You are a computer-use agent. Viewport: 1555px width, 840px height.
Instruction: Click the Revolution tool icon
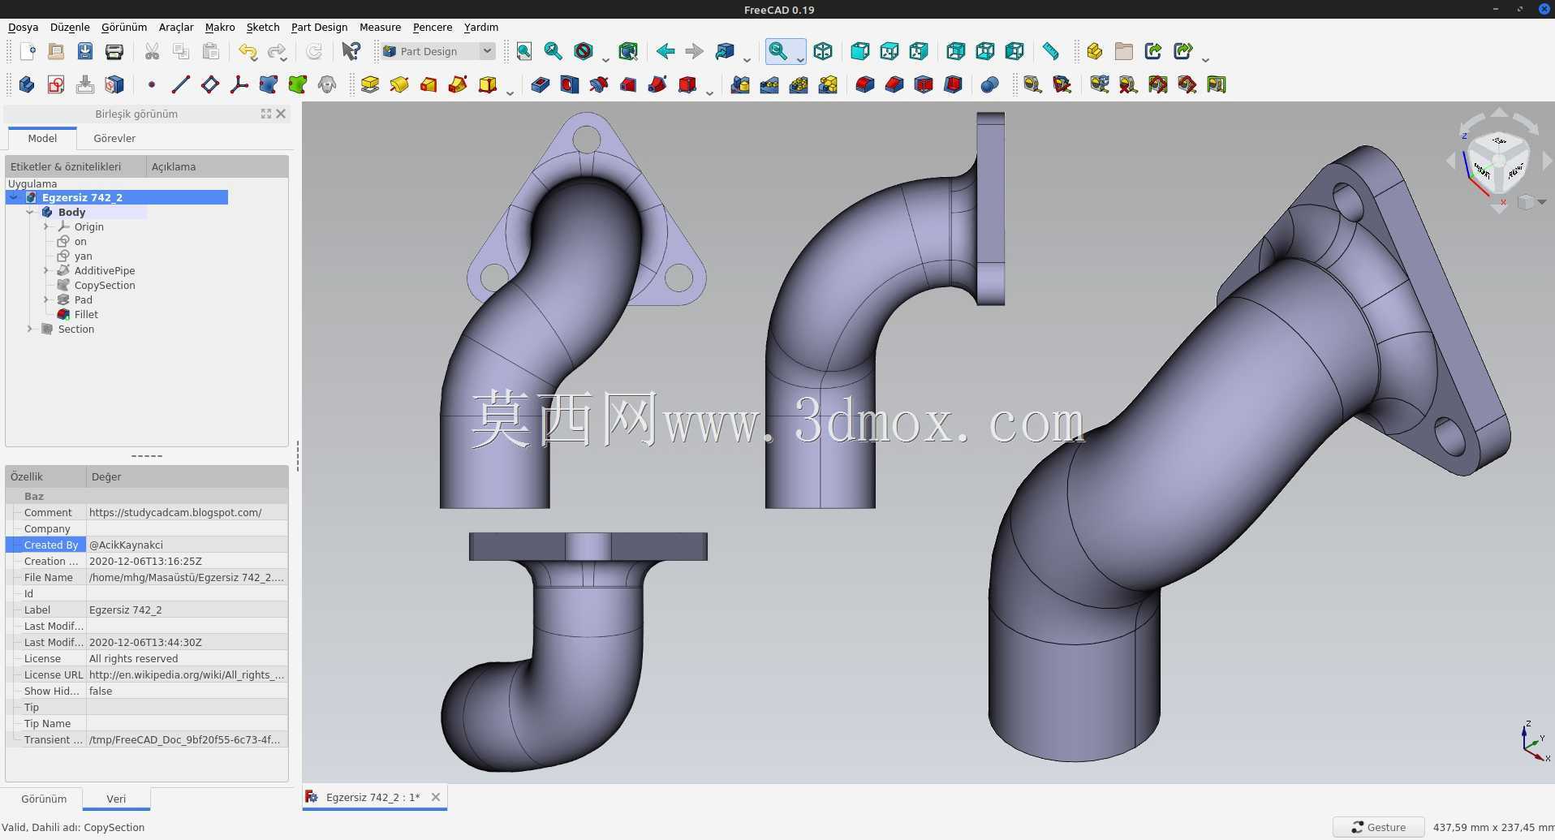pyautogui.click(x=399, y=84)
